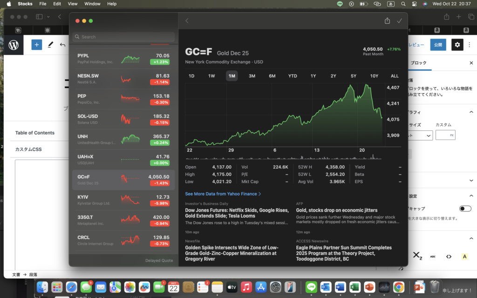Toggle the PYPL green +1.23% change badge
This screenshot has width=477, height=298.
[x=159, y=62]
